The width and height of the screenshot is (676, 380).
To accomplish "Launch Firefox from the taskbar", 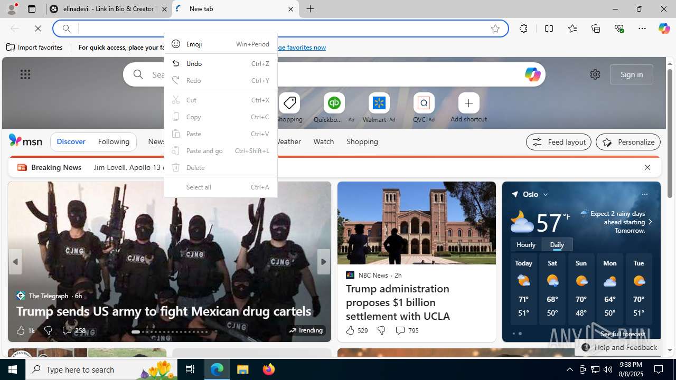I will [269, 369].
